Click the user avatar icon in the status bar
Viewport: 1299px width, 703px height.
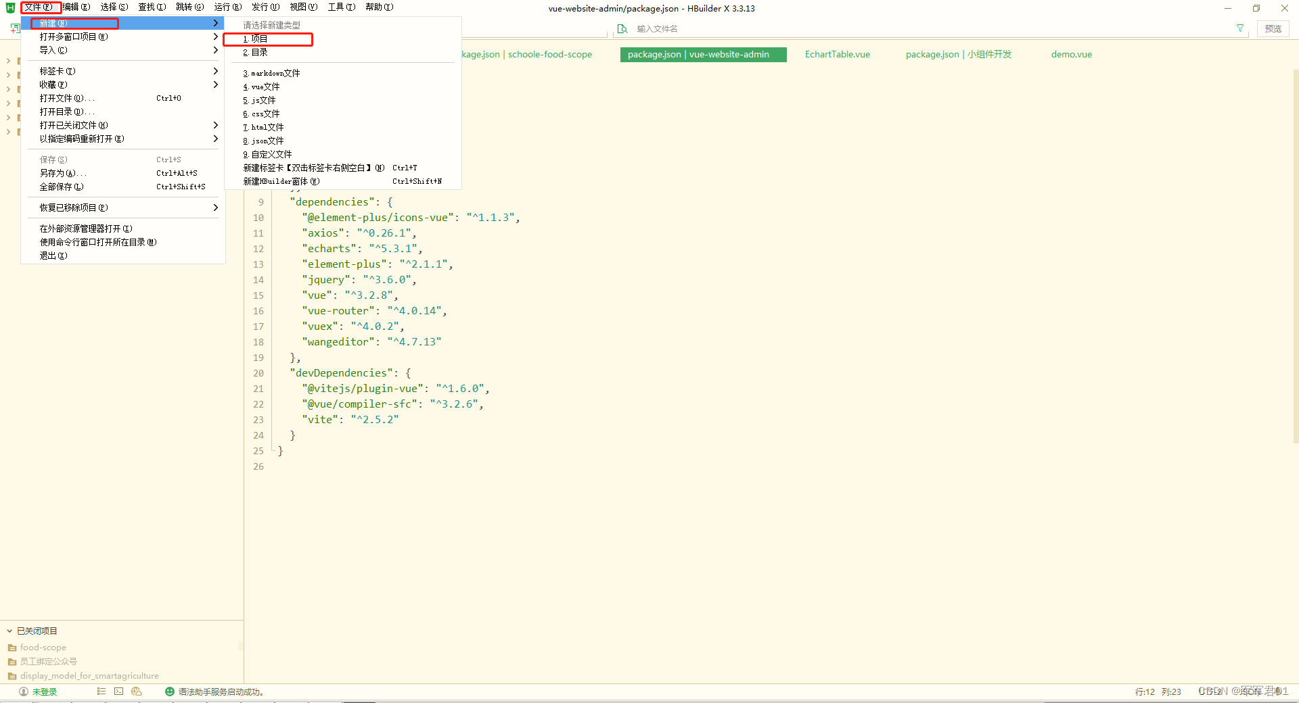(24, 692)
